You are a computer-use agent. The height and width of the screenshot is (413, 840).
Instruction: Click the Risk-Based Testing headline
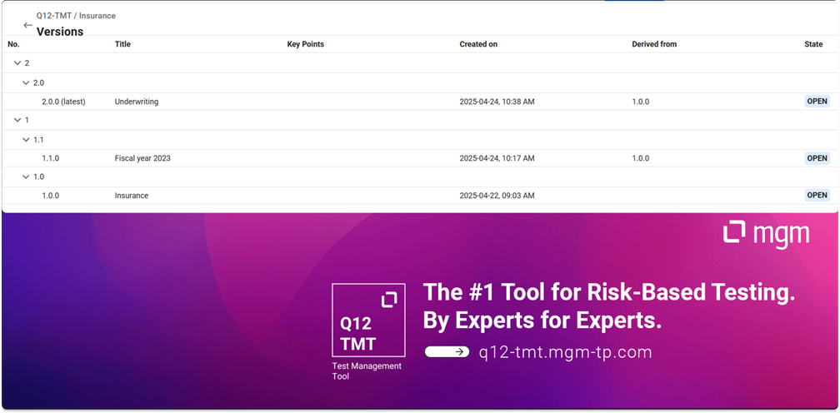(x=609, y=293)
